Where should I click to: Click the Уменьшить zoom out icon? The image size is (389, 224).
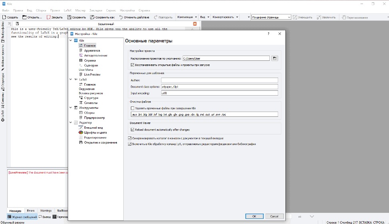(295, 17)
